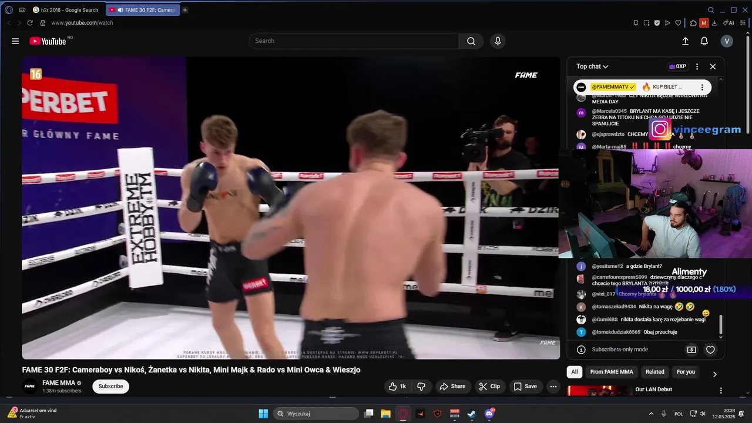The height and width of the screenshot is (423, 752).
Task: Open Discord from the taskbar
Action: (x=489, y=414)
